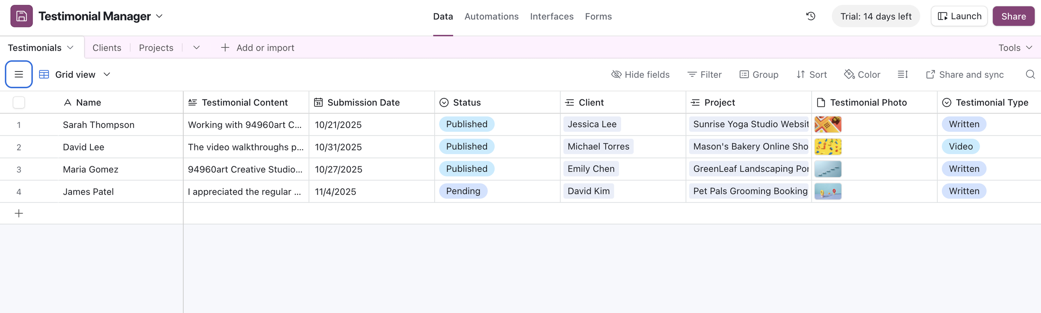Click the Launch button

(959, 16)
